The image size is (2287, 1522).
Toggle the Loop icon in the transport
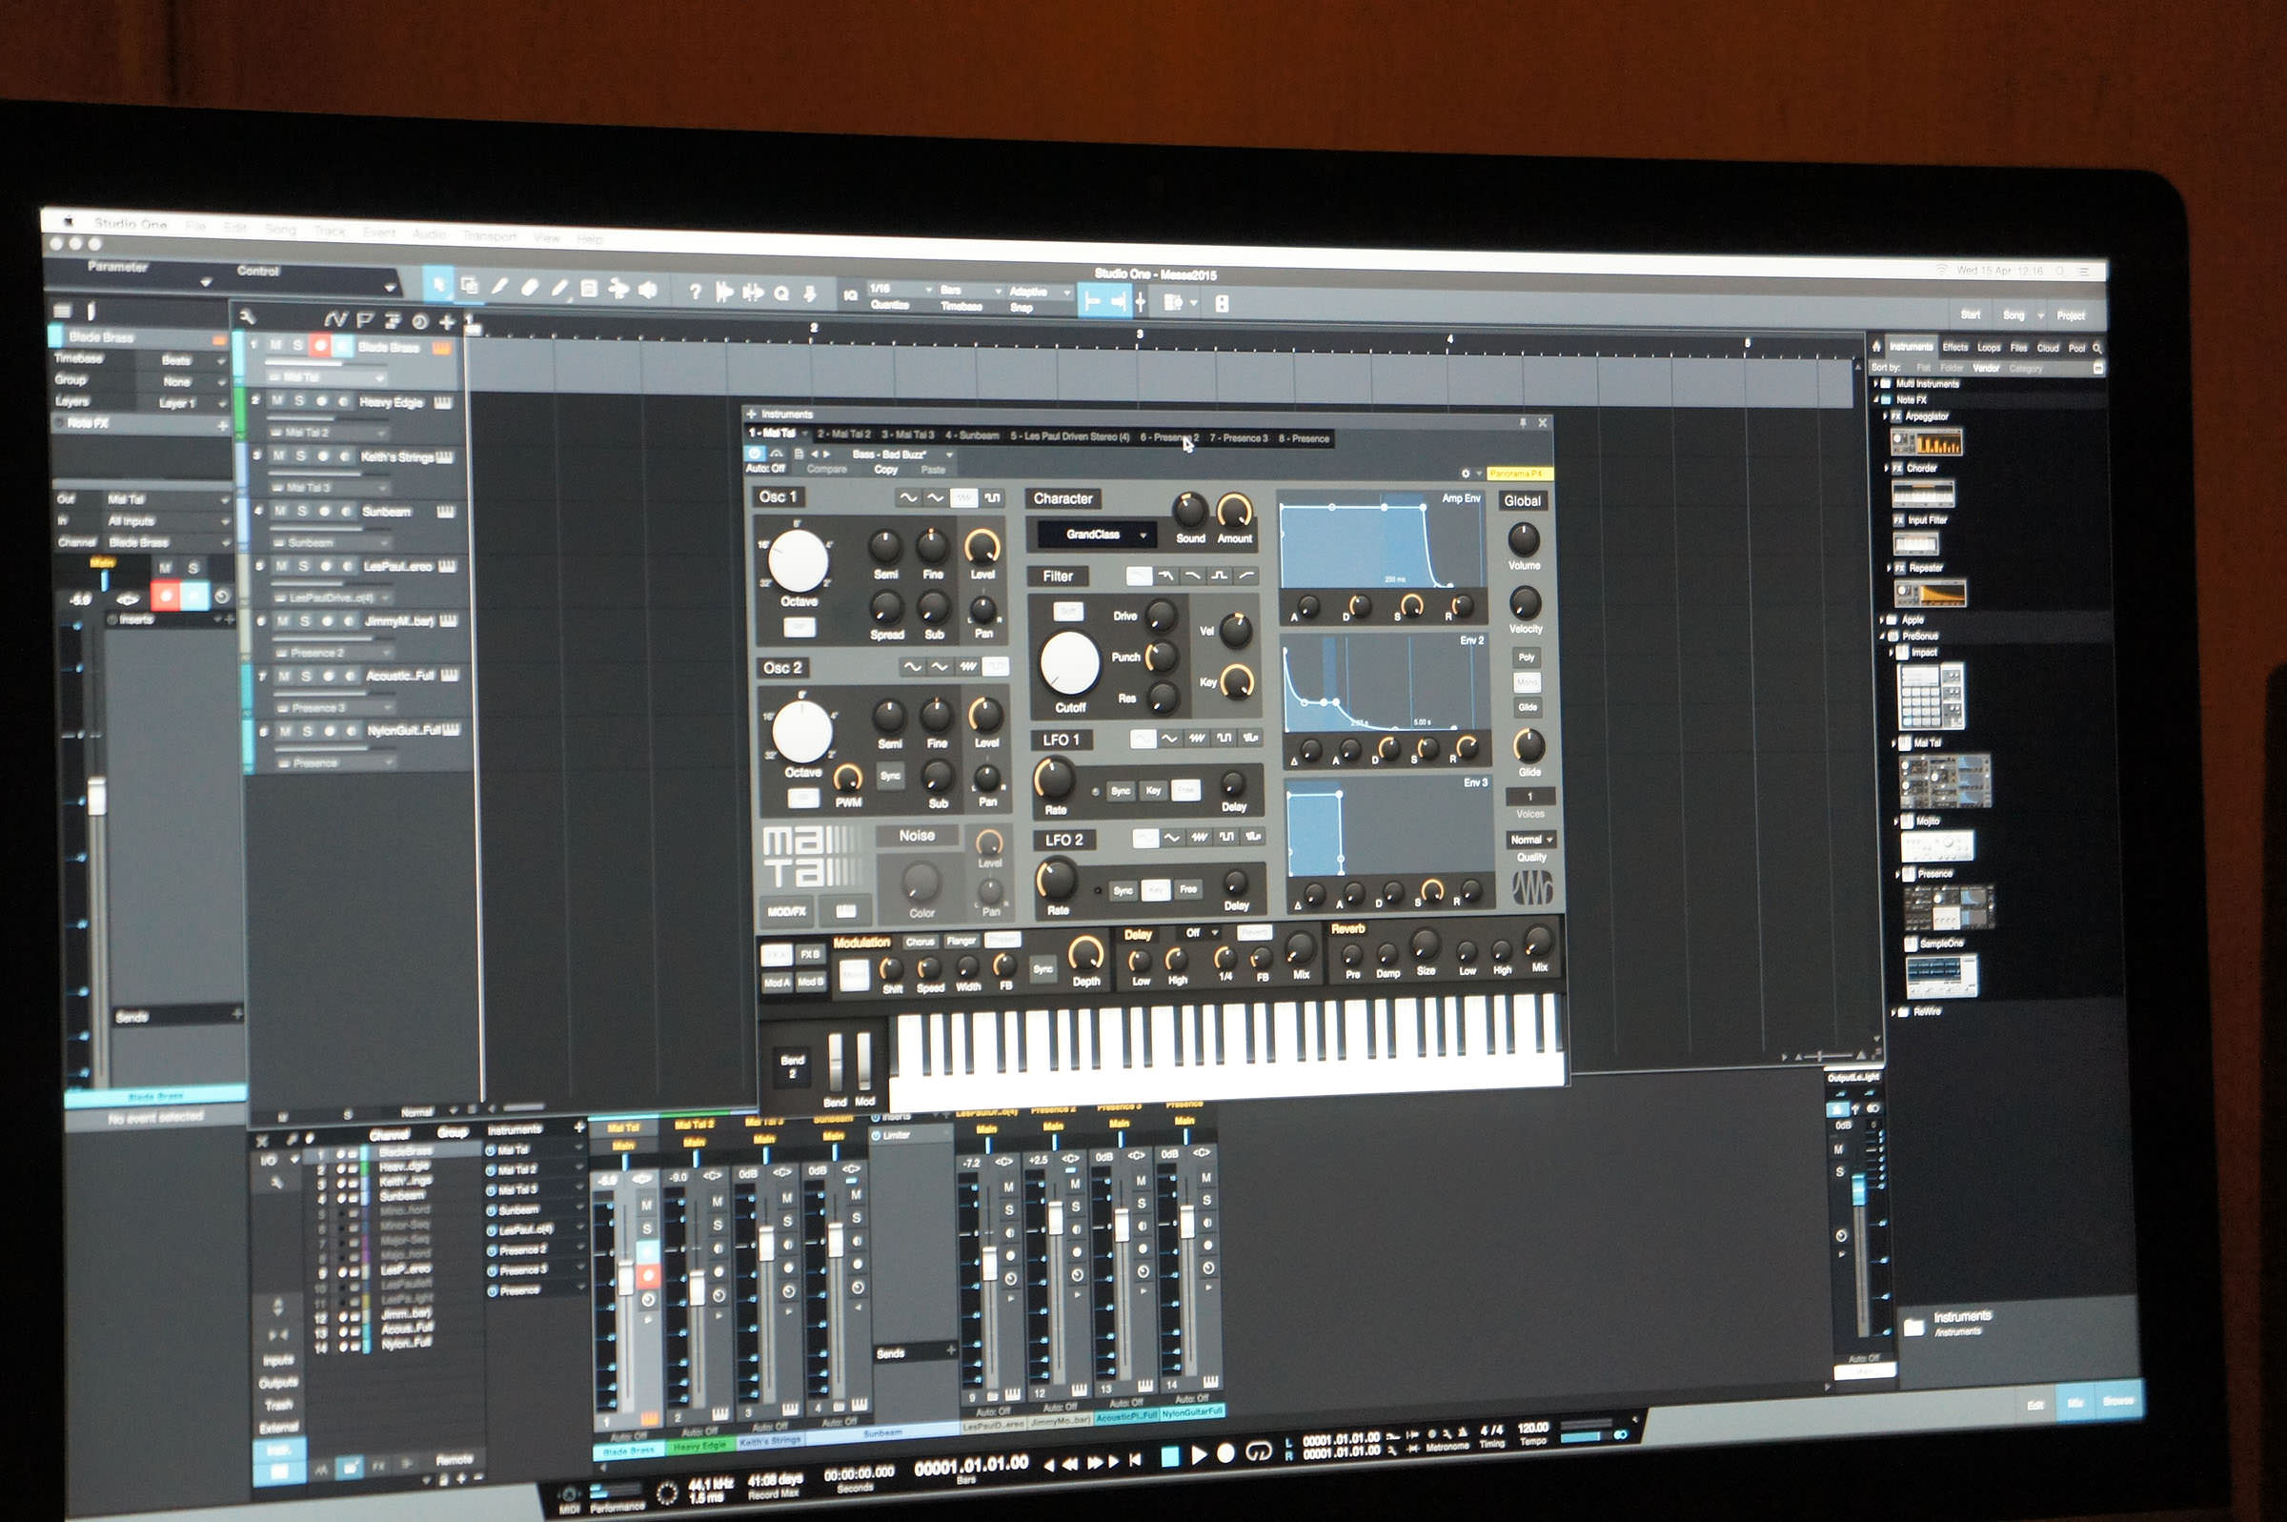[1258, 1452]
